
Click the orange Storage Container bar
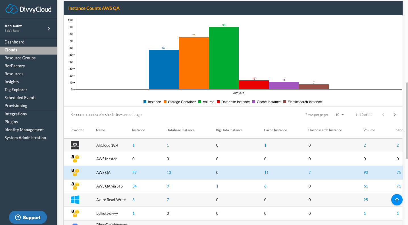[194, 63]
